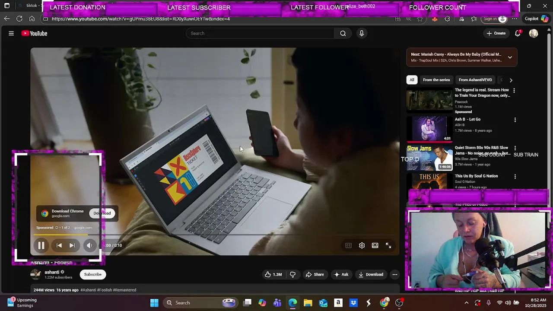
Task: Open the Slow Jams video thumbnail
Action: tap(429, 158)
